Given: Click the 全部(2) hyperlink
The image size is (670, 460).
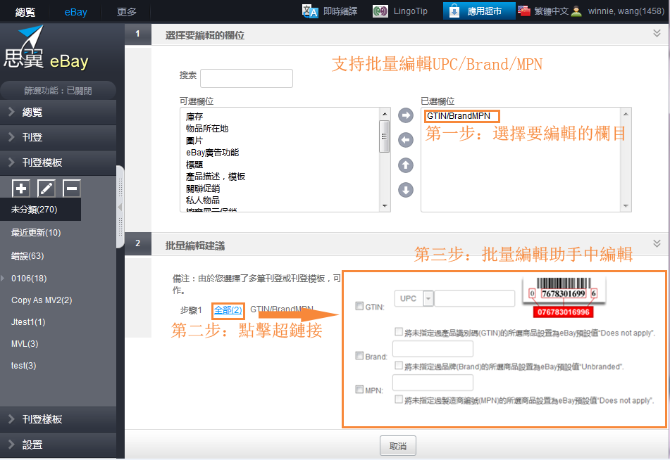Looking at the screenshot, I should pyautogui.click(x=228, y=309).
